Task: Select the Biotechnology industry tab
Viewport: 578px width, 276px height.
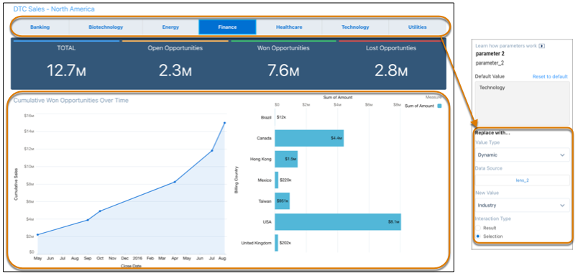Action: click(106, 27)
